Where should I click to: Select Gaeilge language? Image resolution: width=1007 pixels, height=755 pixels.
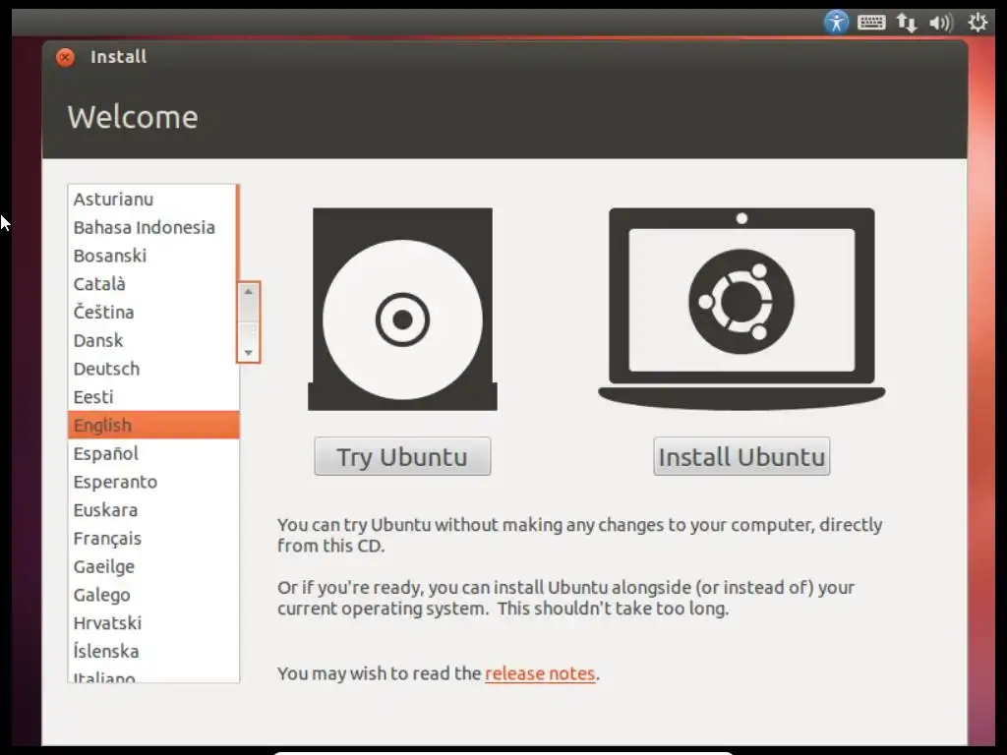pos(153,566)
